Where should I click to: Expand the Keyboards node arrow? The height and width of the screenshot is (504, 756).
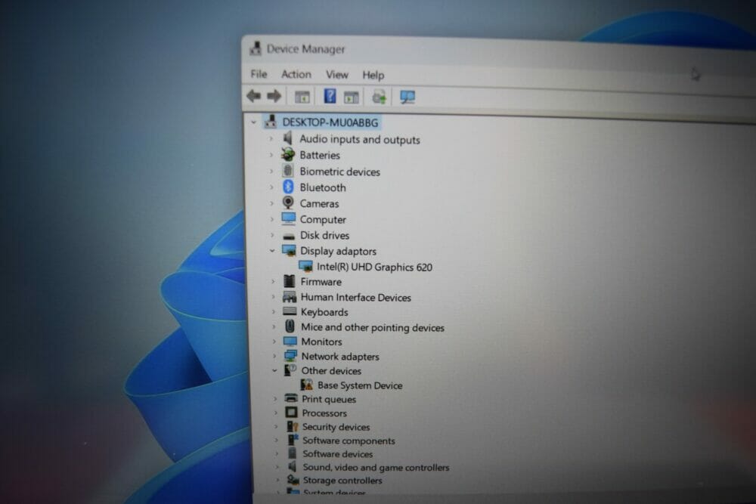click(274, 312)
